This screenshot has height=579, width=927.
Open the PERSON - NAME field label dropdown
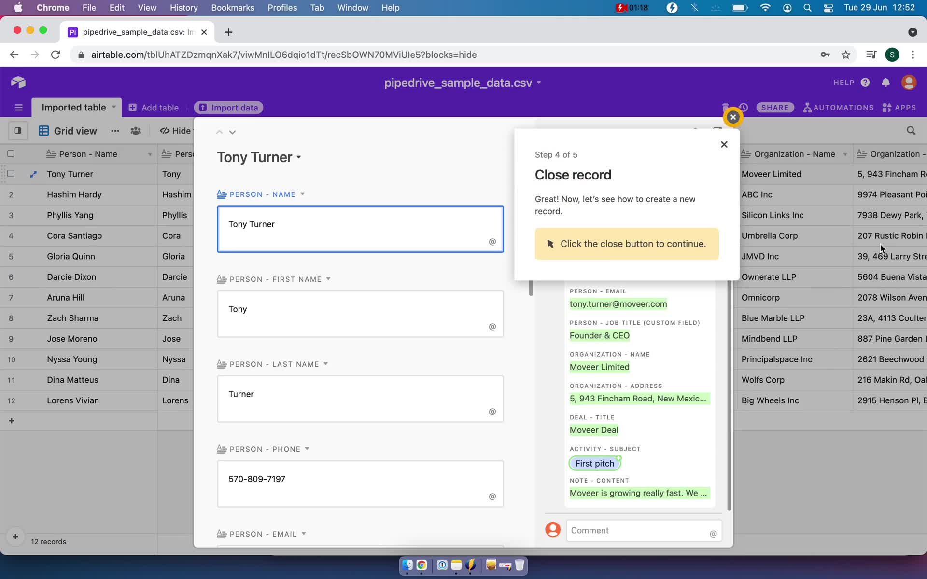tap(303, 194)
